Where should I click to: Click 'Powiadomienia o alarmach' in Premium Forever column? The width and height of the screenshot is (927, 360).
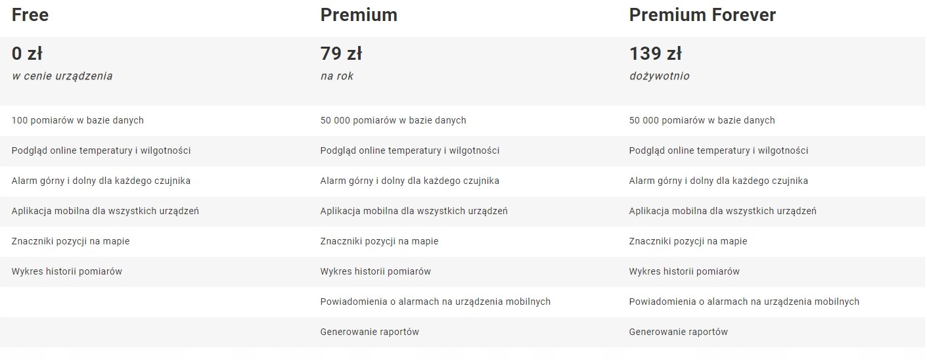(744, 302)
